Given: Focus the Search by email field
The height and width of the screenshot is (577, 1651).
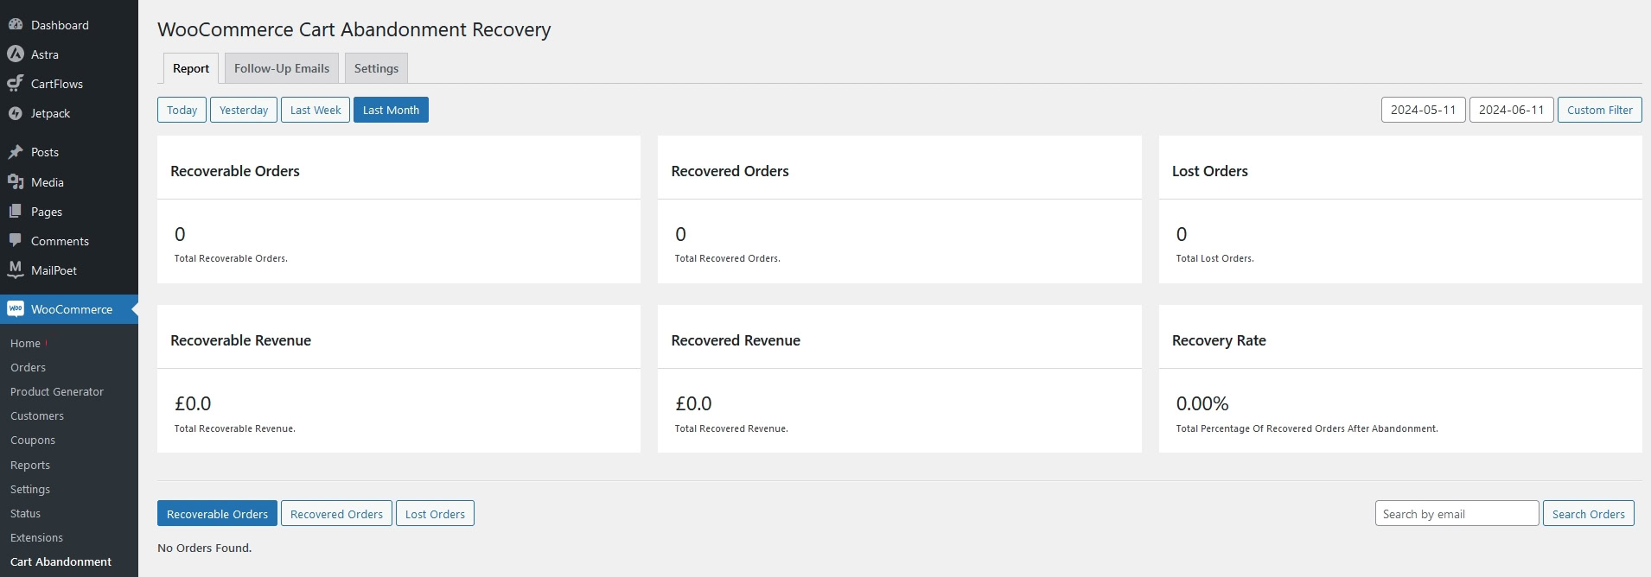Looking at the screenshot, I should click(x=1457, y=513).
